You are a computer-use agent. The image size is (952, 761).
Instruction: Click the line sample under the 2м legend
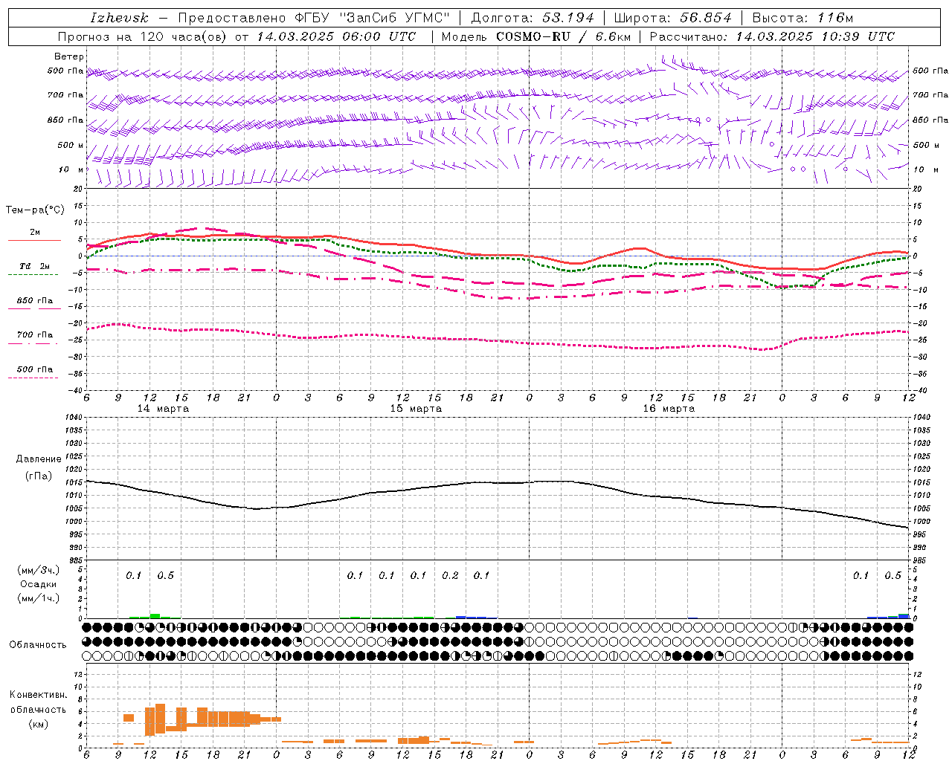[34, 241]
